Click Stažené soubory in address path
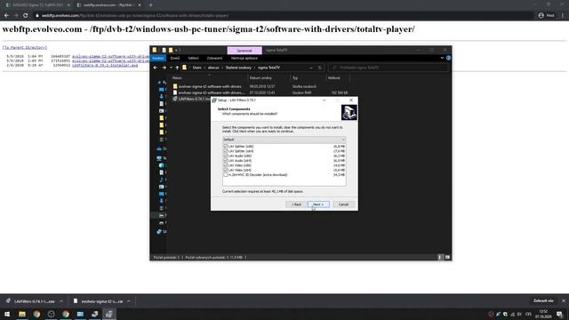569x320 pixels. pos(238,68)
